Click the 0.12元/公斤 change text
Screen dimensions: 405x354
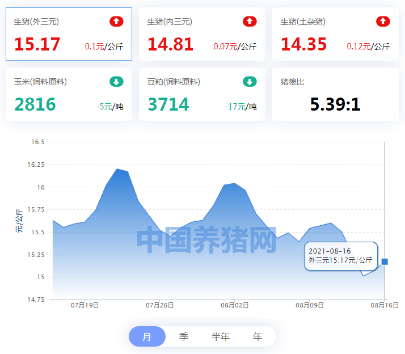368,47
